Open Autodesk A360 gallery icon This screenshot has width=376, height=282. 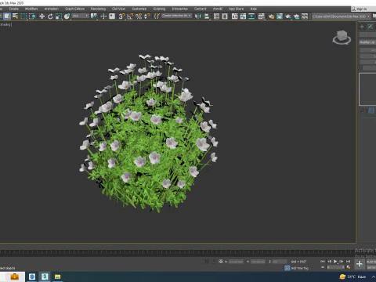point(305,16)
